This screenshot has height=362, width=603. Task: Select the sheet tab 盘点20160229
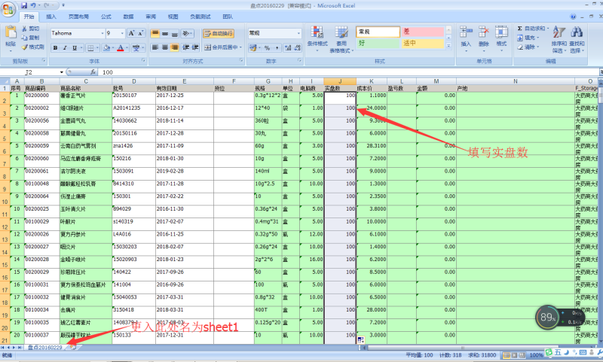pyautogui.click(x=44, y=347)
